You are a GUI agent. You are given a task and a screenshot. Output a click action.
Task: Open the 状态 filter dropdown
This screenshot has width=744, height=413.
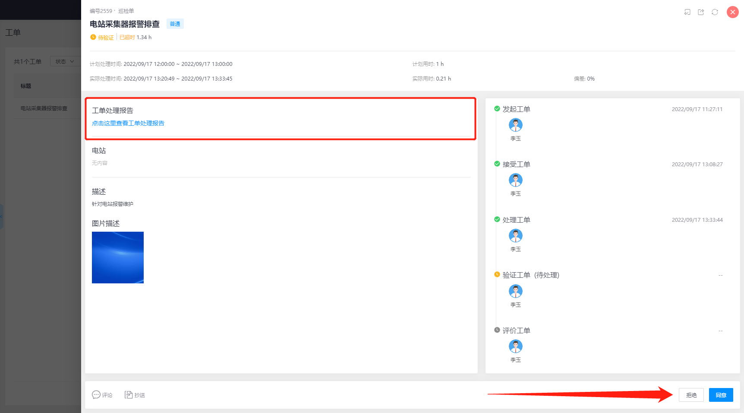pyautogui.click(x=65, y=62)
